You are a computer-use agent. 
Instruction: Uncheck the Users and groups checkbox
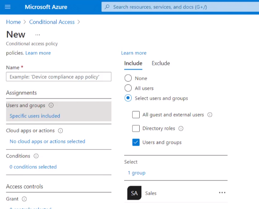tap(136, 142)
